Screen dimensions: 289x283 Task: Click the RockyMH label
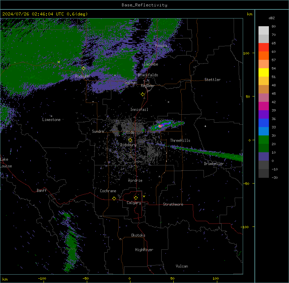82,76
